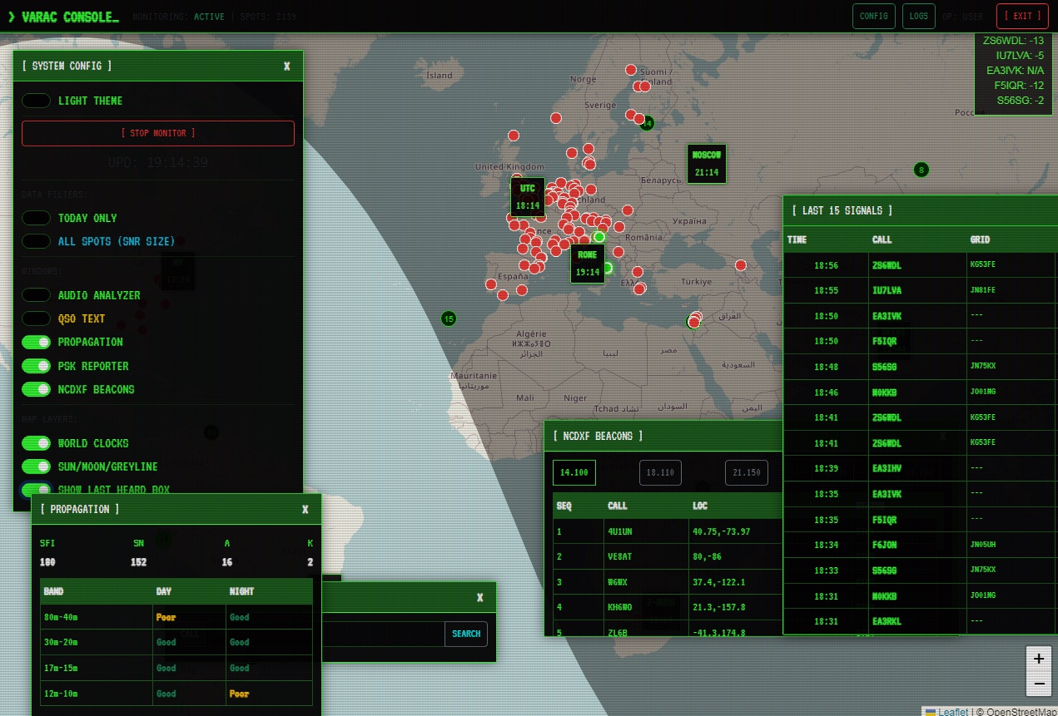
Task: Select the 14.100 beacon frequency tab
Action: pos(574,472)
